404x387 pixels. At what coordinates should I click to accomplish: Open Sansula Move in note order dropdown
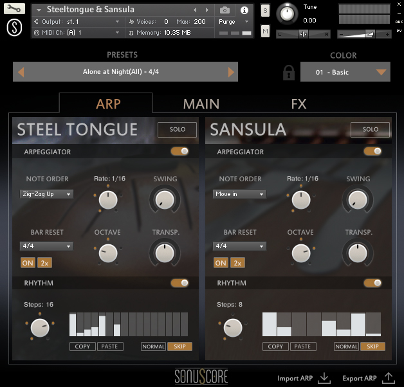(x=239, y=194)
